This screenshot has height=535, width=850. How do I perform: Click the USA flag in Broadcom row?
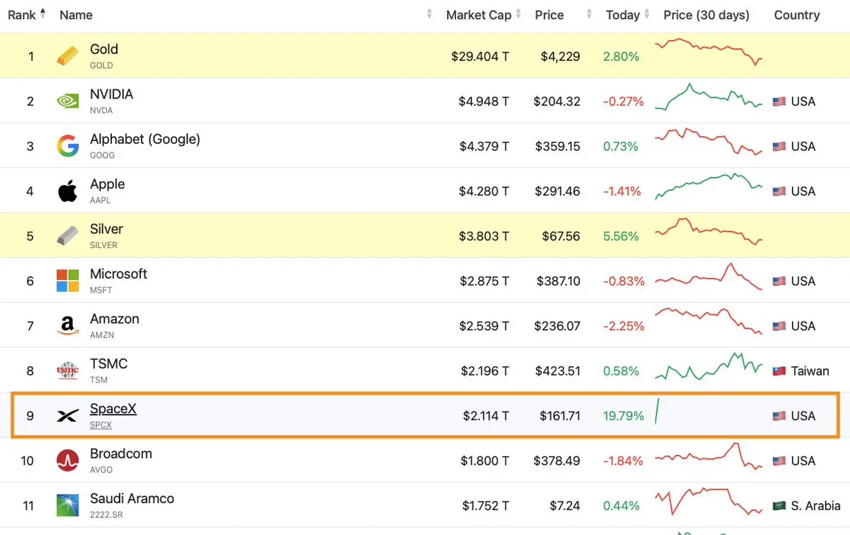(779, 461)
